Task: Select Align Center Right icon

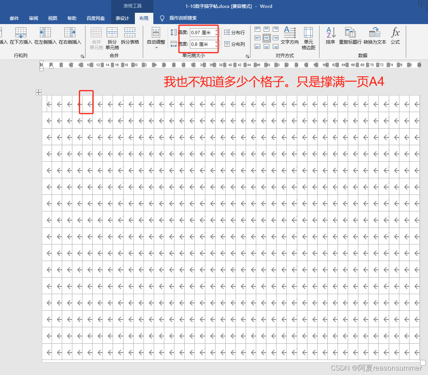Action: tap(276, 38)
